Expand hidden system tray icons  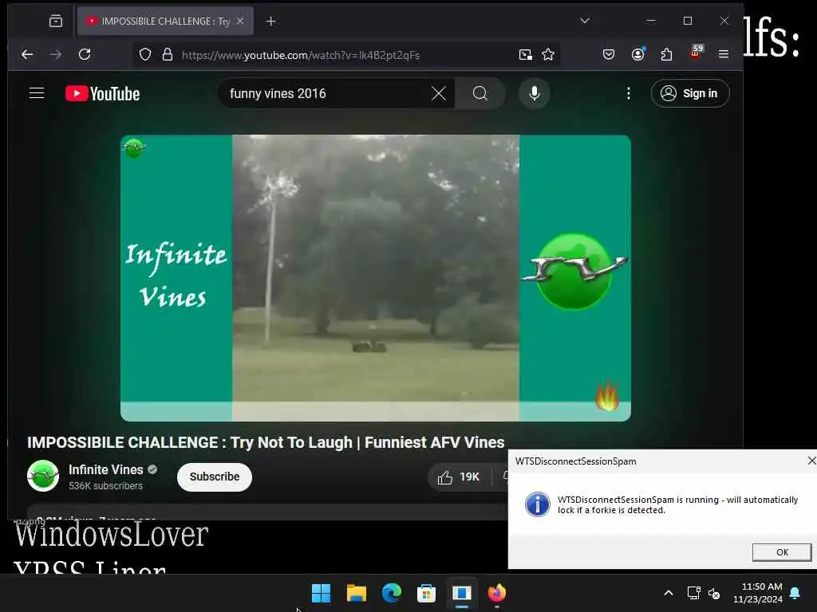click(669, 593)
